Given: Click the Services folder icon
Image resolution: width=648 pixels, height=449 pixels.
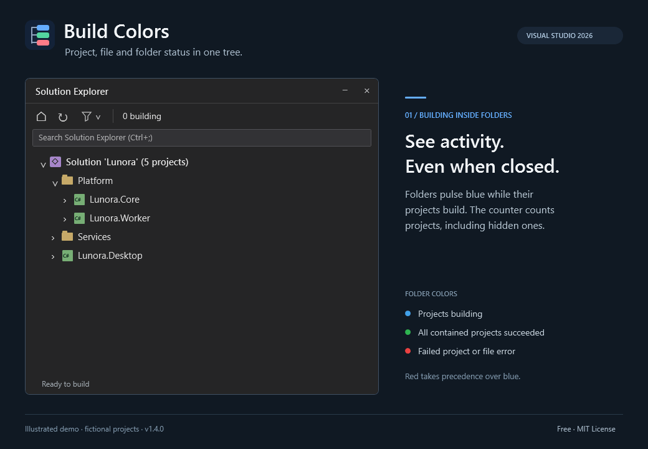Looking at the screenshot, I should click(67, 236).
